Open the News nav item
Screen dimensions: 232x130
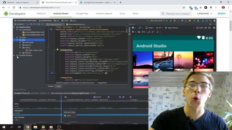click(x=135, y=14)
